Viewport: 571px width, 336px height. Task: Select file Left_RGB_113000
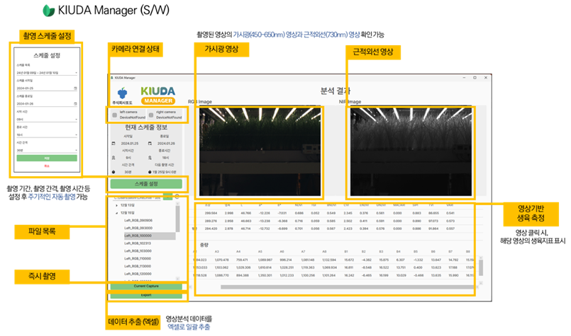coord(138,266)
